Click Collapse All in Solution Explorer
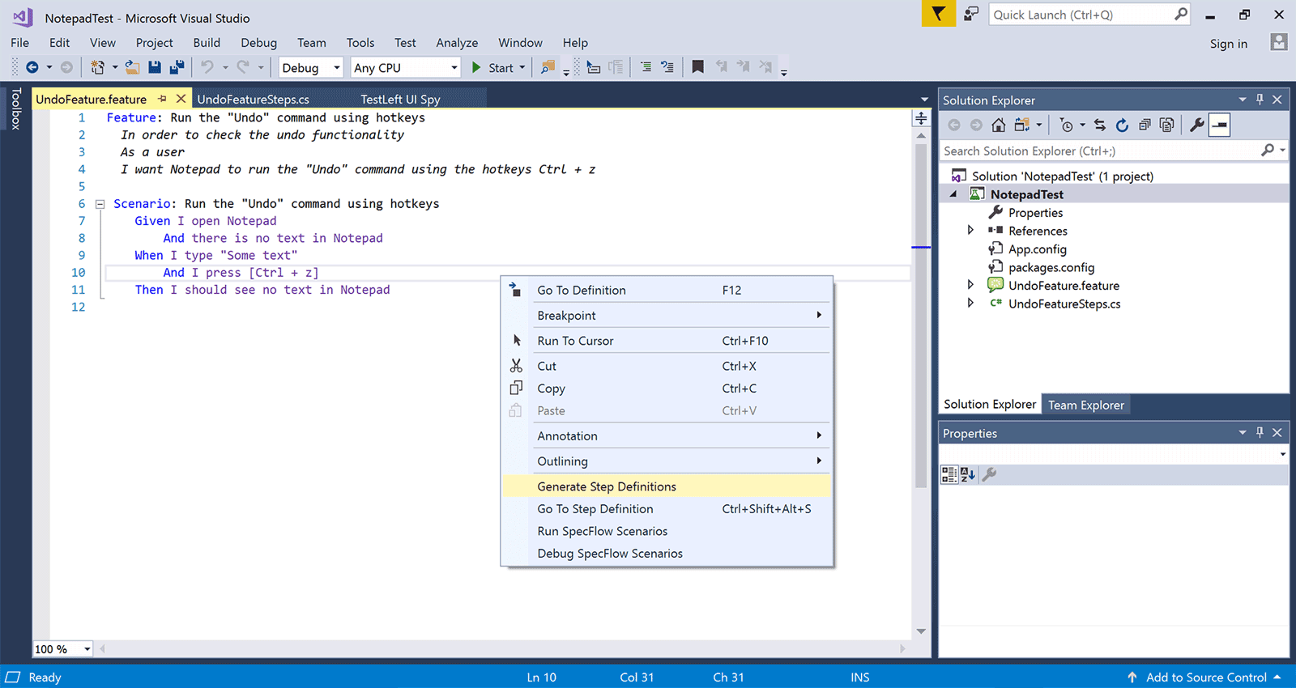The image size is (1296, 688). click(1145, 125)
